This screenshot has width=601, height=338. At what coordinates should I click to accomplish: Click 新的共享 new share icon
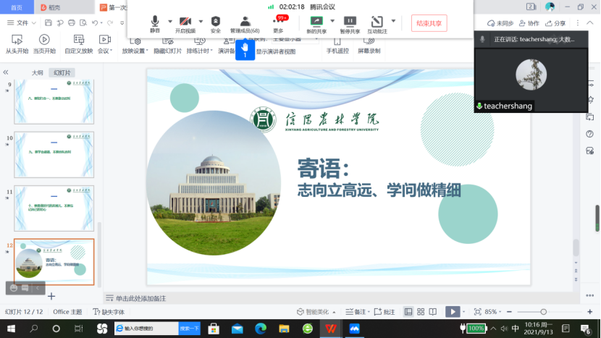(x=316, y=22)
